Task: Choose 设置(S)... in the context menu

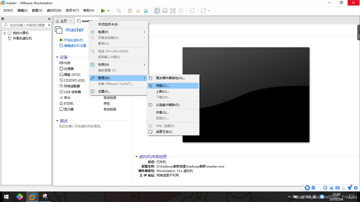Action: 118,92
